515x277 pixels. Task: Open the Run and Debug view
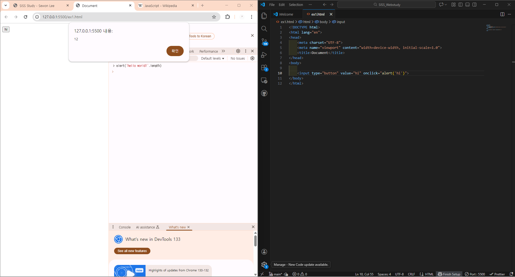point(264,55)
